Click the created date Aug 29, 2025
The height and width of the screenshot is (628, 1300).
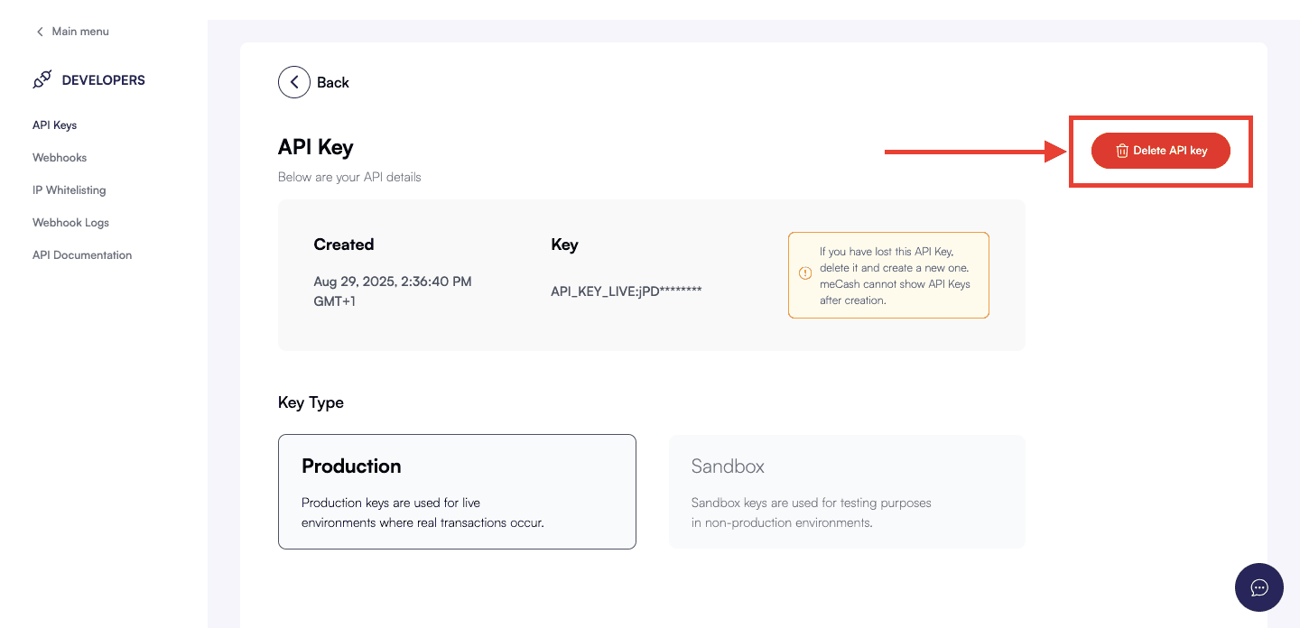click(392, 282)
